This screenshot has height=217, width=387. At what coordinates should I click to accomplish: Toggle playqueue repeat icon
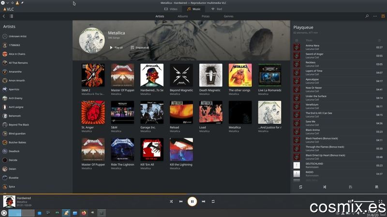300,187
